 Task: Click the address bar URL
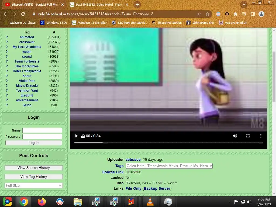pyautogui.click(x=96, y=14)
